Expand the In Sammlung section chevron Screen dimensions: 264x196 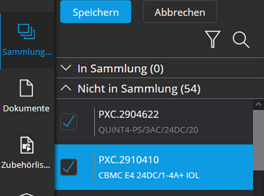(66, 68)
